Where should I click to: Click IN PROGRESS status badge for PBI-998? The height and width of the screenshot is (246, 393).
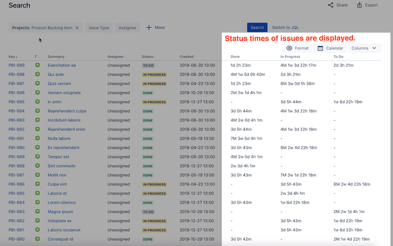154,74
